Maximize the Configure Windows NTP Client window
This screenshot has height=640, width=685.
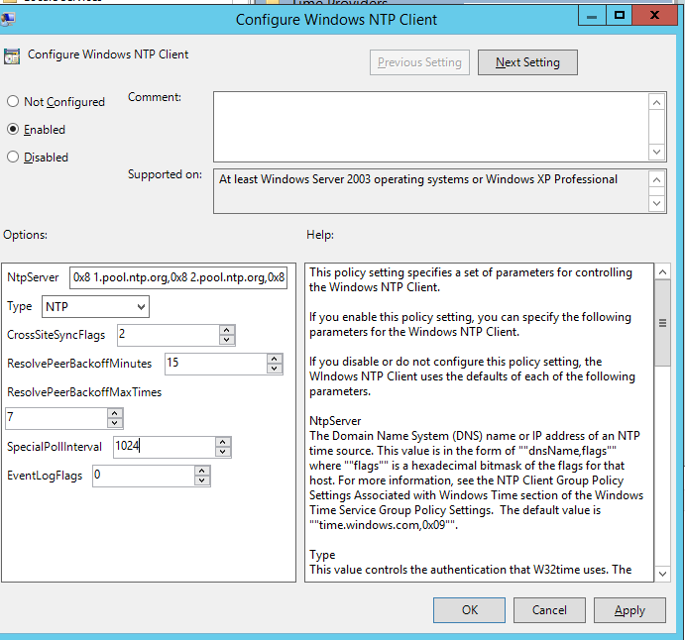(x=619, y=16)
